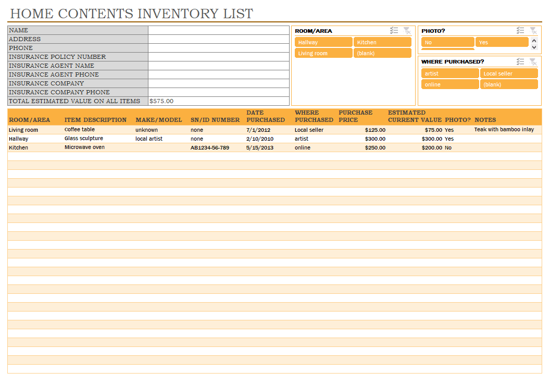Choose artist in Where Purchased? slicer
Viewport: 550px width, 385px height.
pyautogui.click(x=449, y=73)
